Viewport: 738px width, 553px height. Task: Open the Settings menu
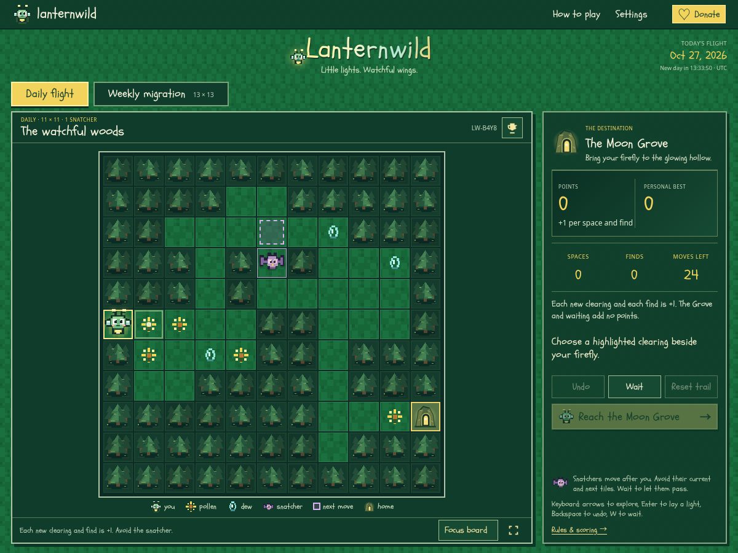[x=631, y=14]
